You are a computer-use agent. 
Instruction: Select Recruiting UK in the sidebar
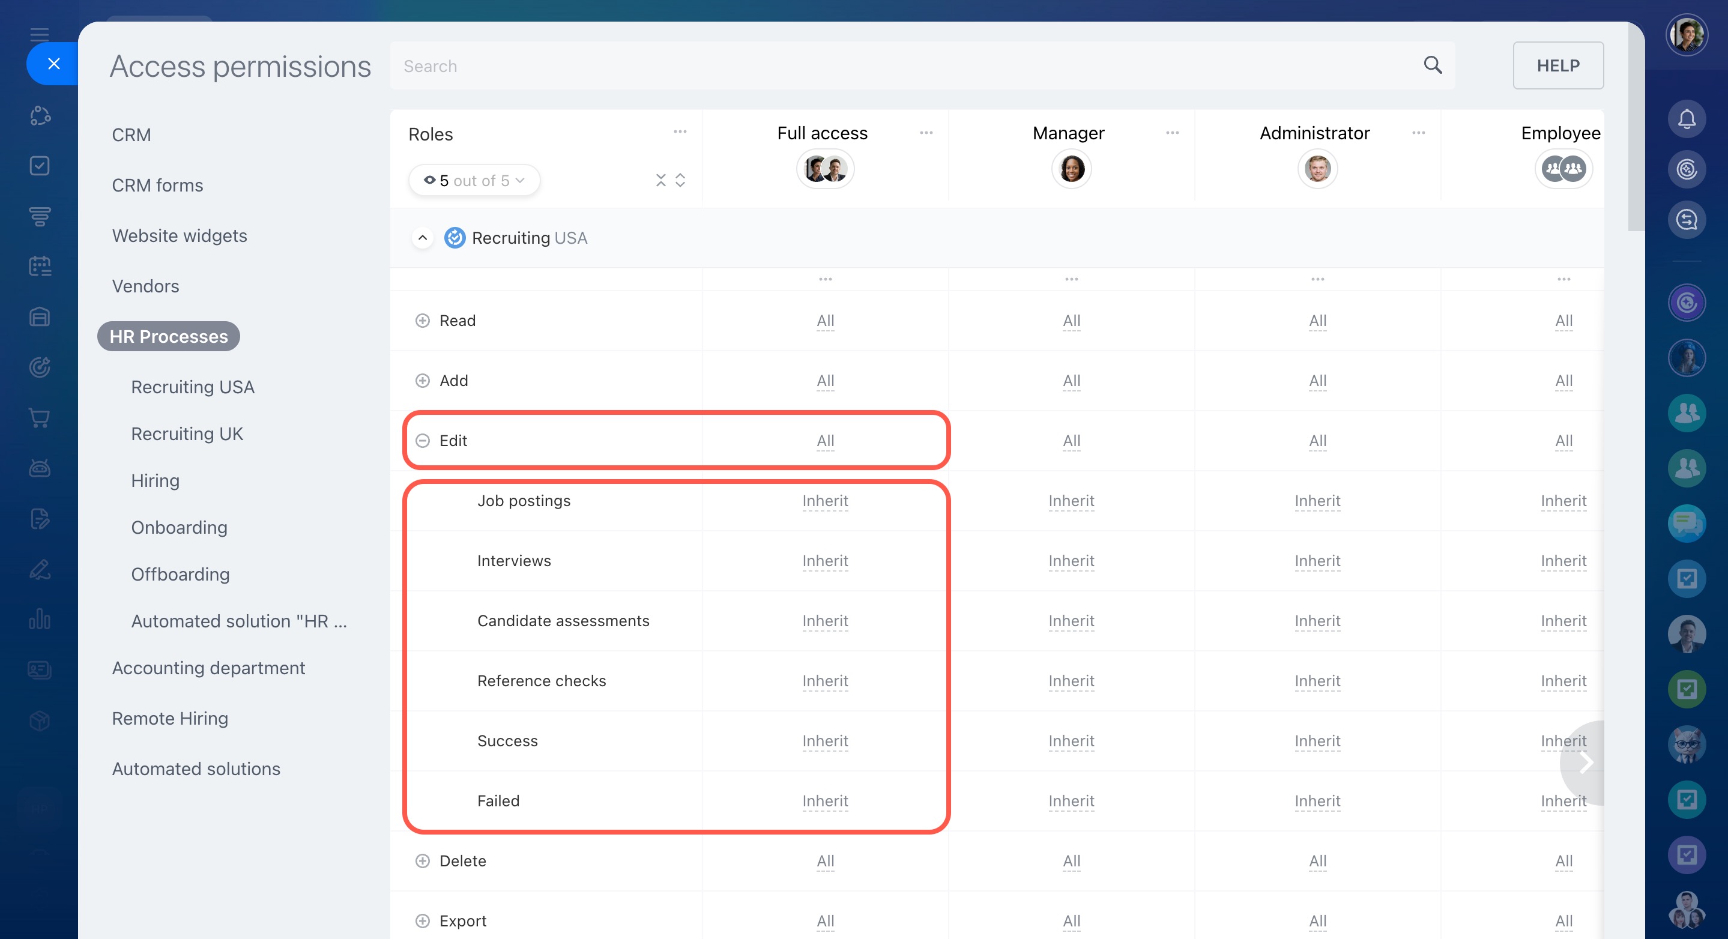[x=187, y=434]
